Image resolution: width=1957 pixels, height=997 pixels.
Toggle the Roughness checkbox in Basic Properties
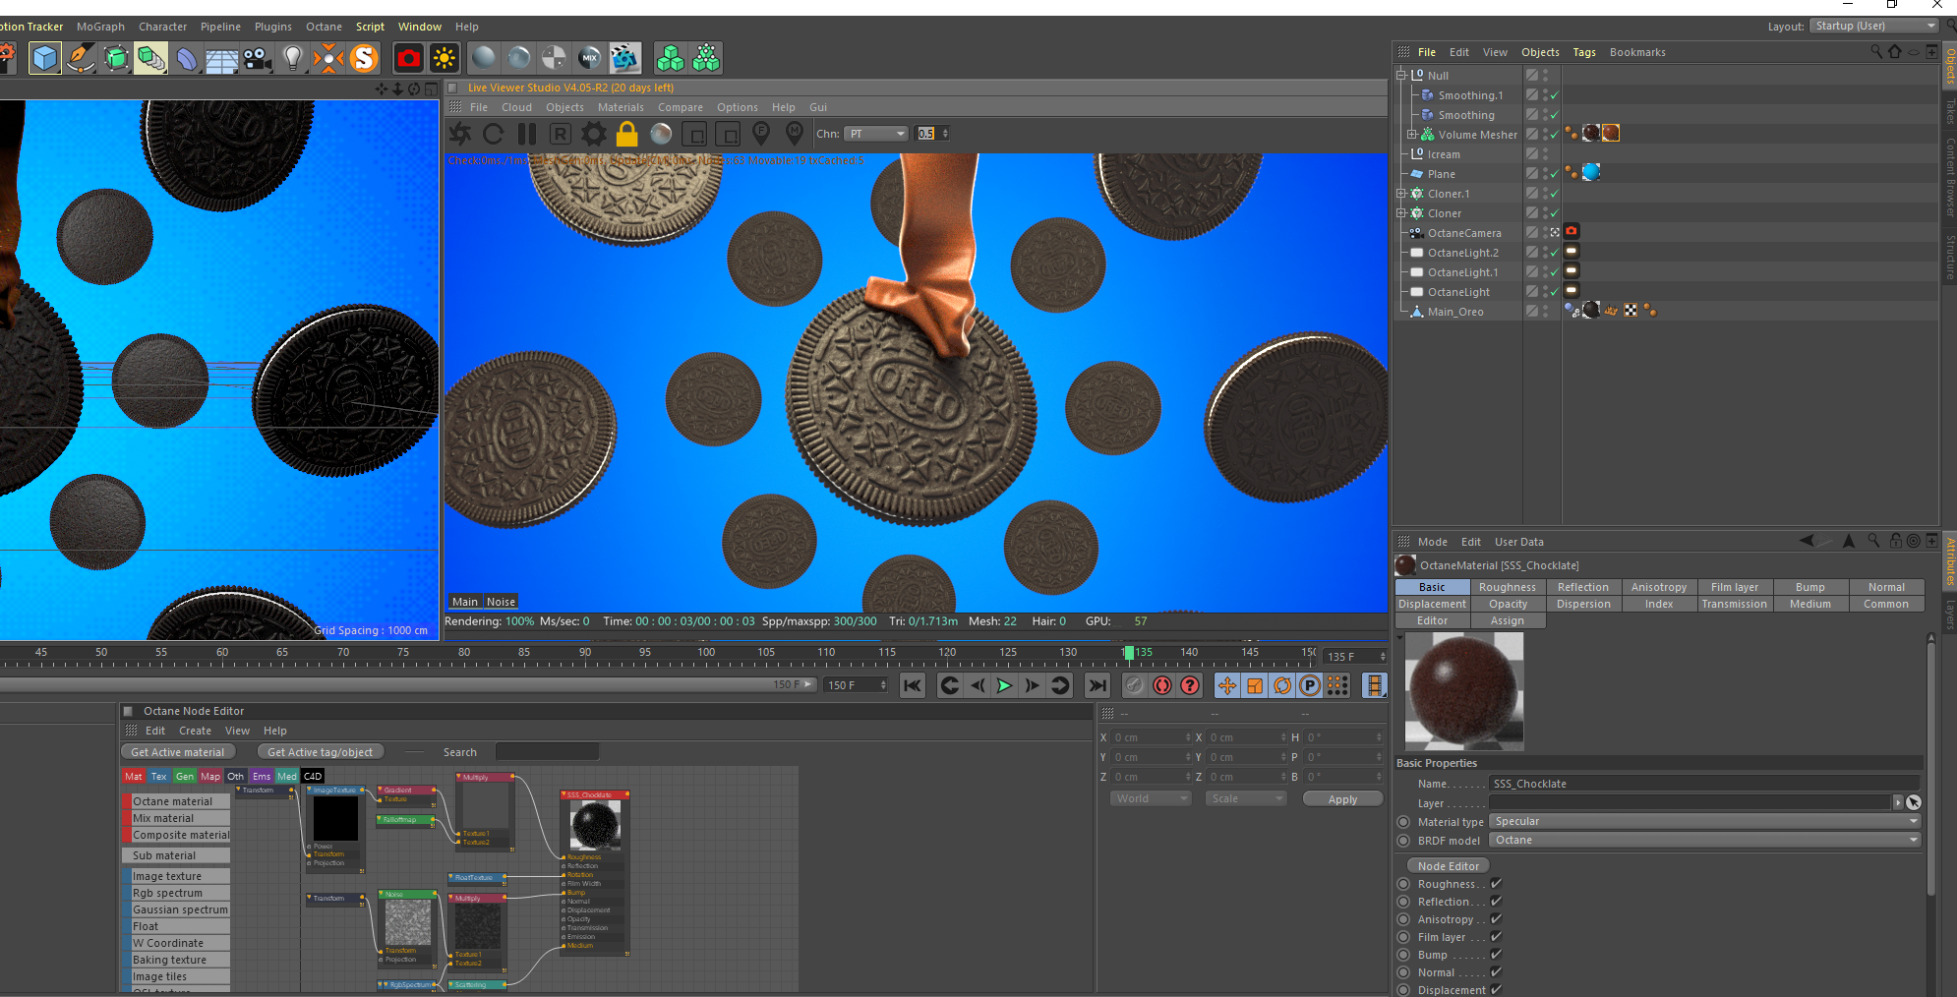coord(1496,884)
